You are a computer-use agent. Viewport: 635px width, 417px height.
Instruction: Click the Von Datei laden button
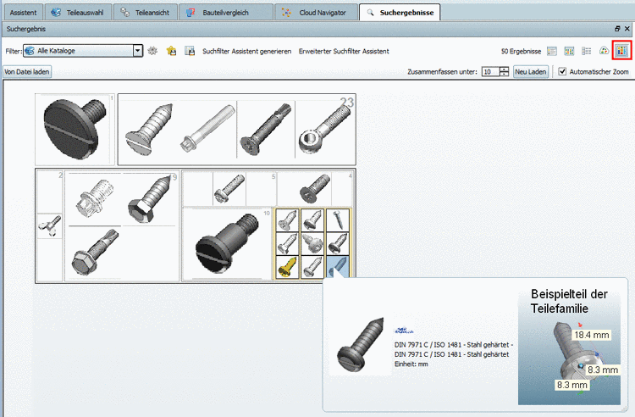[x=27, y=72]
